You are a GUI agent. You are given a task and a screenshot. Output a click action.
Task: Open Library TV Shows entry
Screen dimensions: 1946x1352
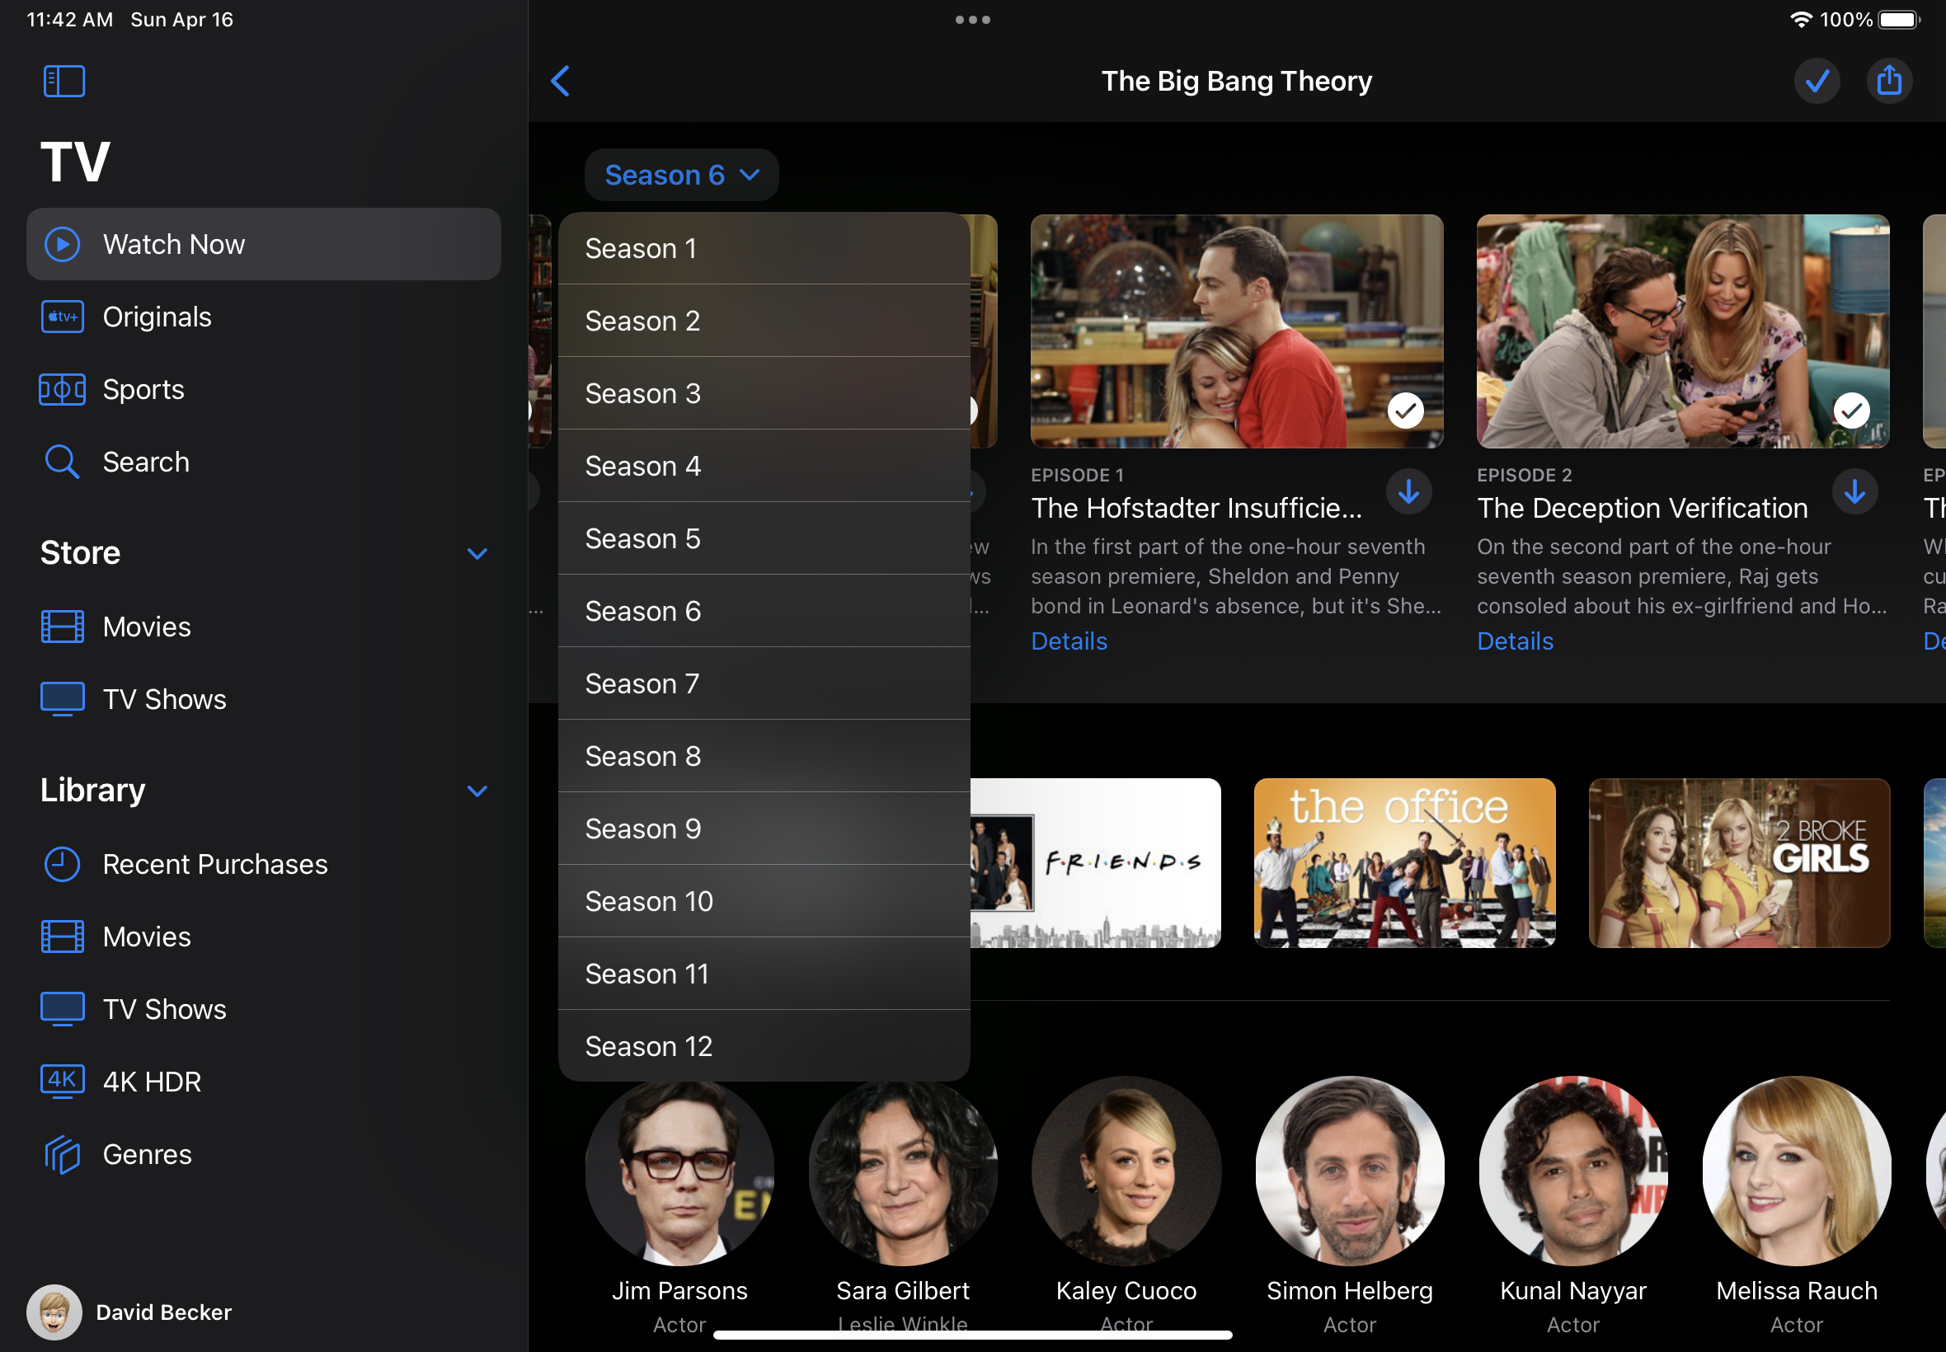[264, 1010]
